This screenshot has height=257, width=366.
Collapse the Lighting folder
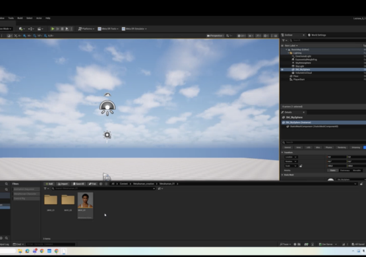(x=288, y=53)
